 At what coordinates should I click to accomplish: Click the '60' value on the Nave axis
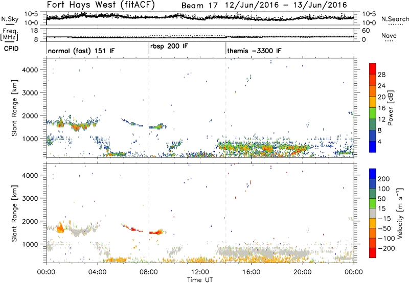366,31
